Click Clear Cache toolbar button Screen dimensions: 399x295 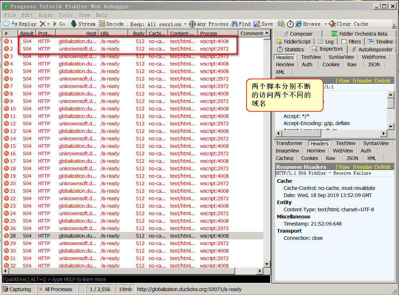[348, 24]
